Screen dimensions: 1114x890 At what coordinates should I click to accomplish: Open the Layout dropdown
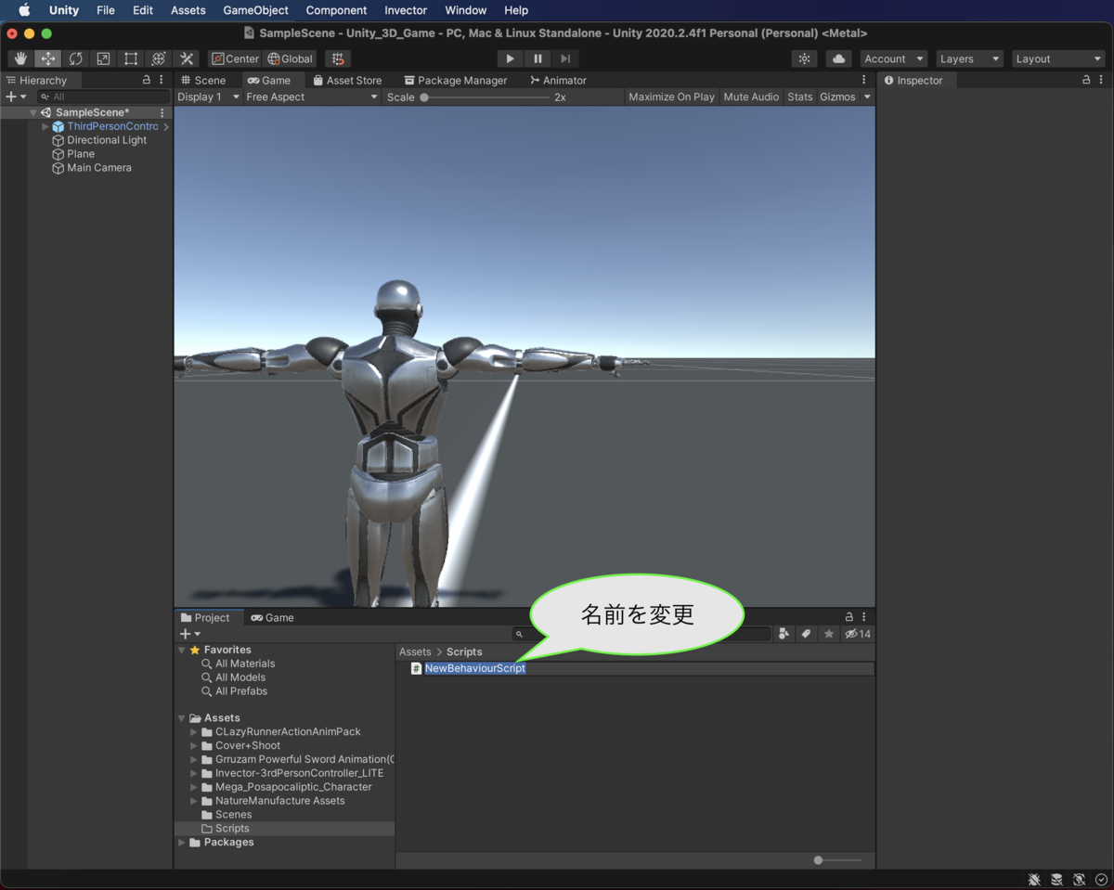[x=1058, y=58]
